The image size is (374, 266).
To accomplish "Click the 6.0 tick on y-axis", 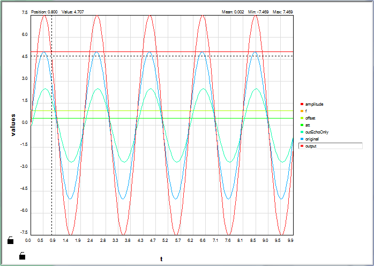I will tap(25, 35).
